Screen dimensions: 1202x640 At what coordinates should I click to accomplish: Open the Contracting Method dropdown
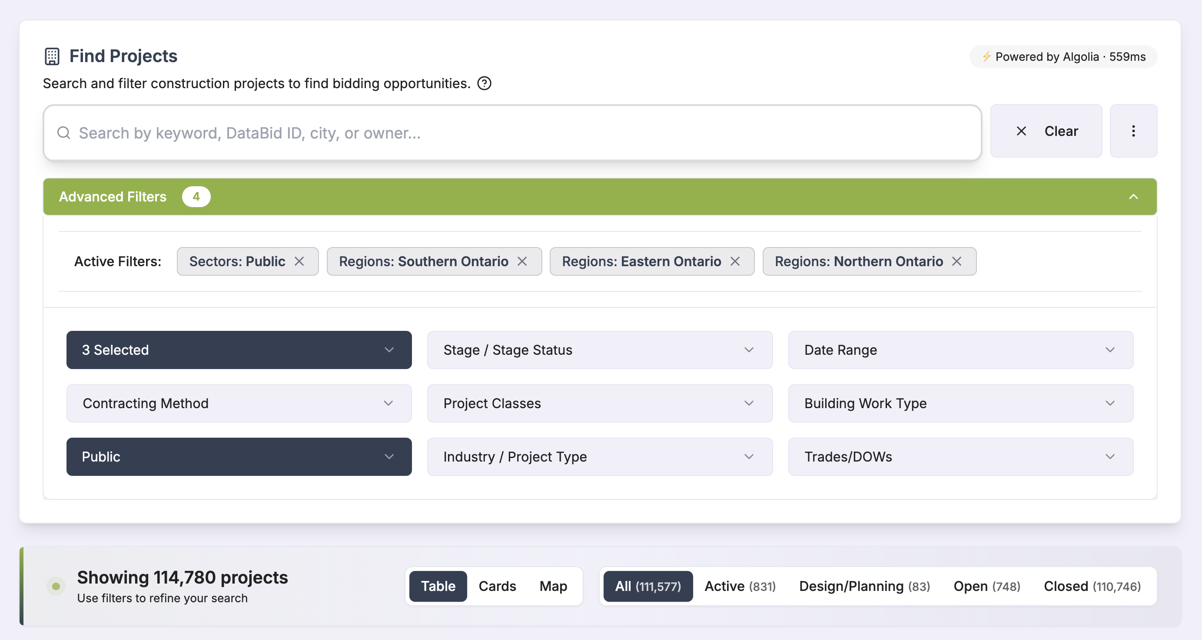pyautogui.click(x=239, y=403)
